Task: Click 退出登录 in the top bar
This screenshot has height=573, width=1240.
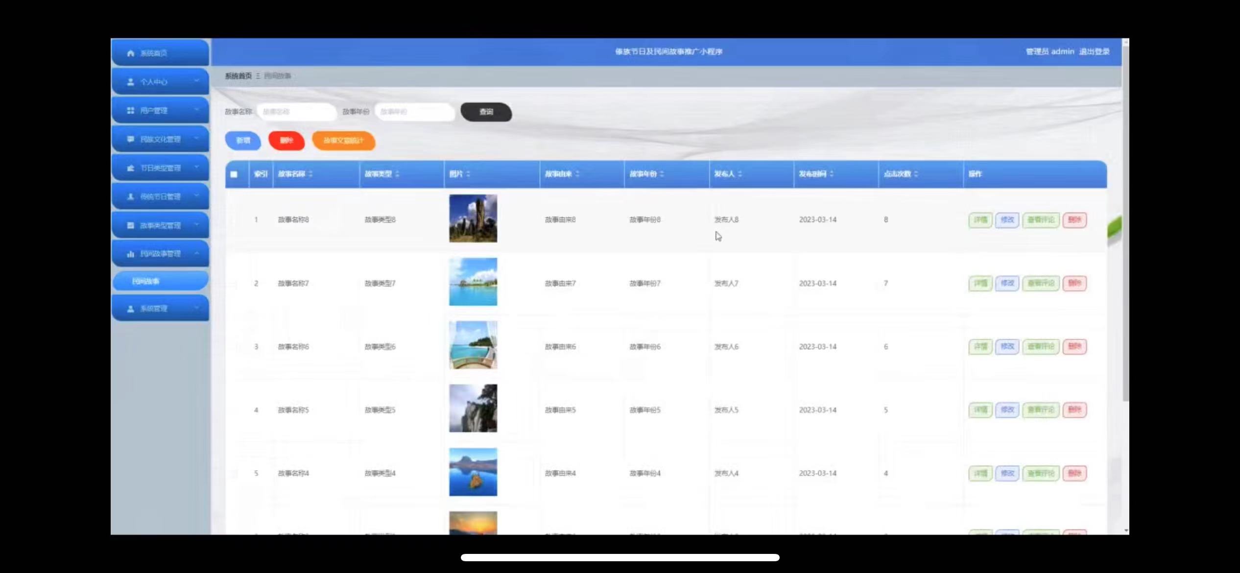Action: coord(1094,51)
